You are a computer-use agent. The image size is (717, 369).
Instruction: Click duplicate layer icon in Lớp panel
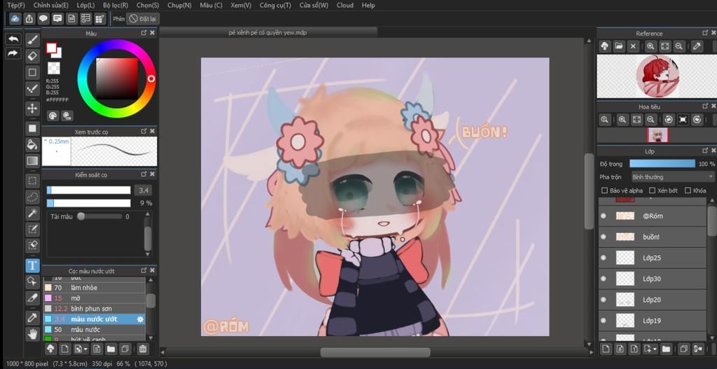click(683, 349)
